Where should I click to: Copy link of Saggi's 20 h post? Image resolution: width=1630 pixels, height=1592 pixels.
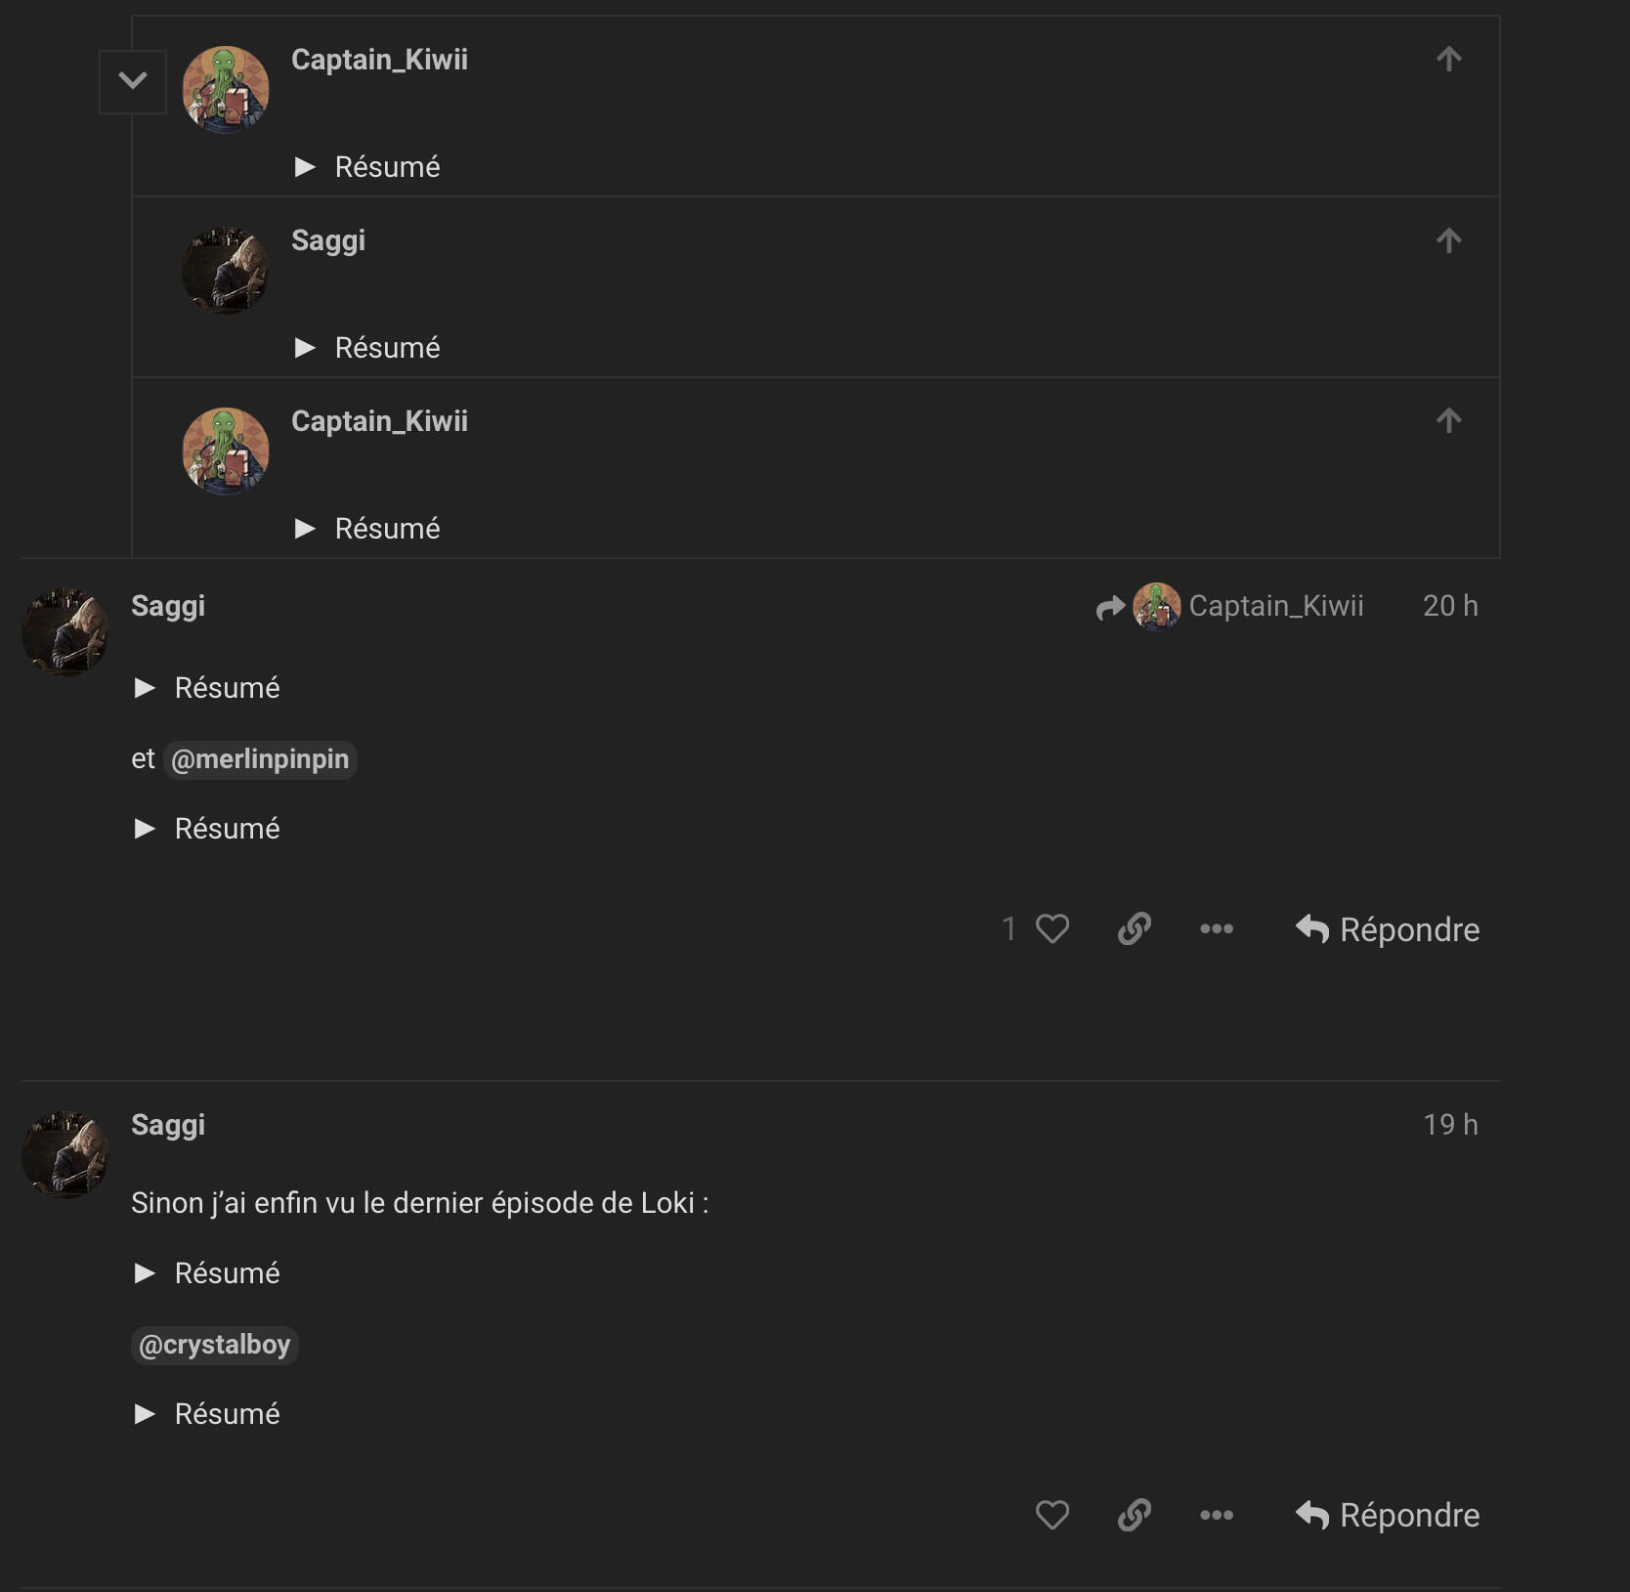click(x=1135, y=928)
